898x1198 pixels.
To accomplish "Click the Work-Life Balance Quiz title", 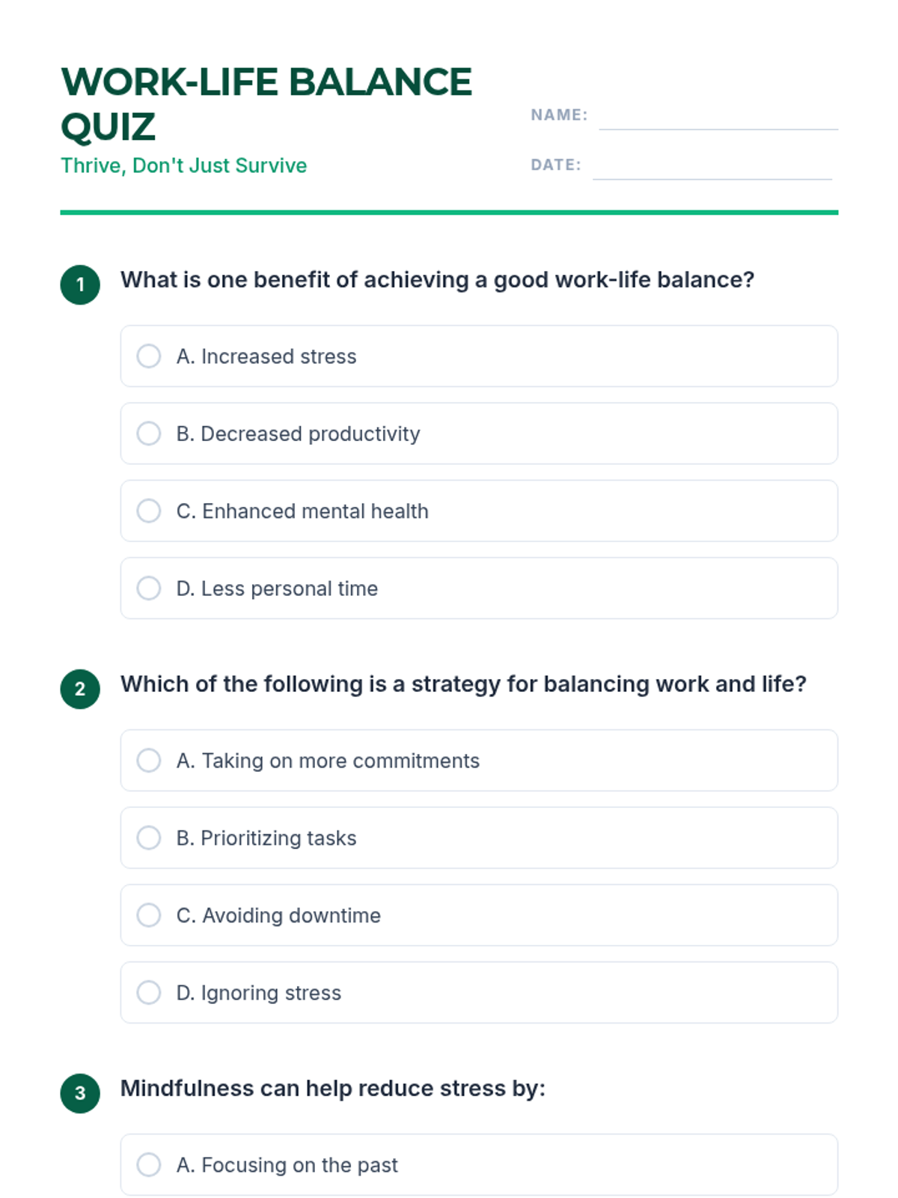I will (x=266, y=103).
